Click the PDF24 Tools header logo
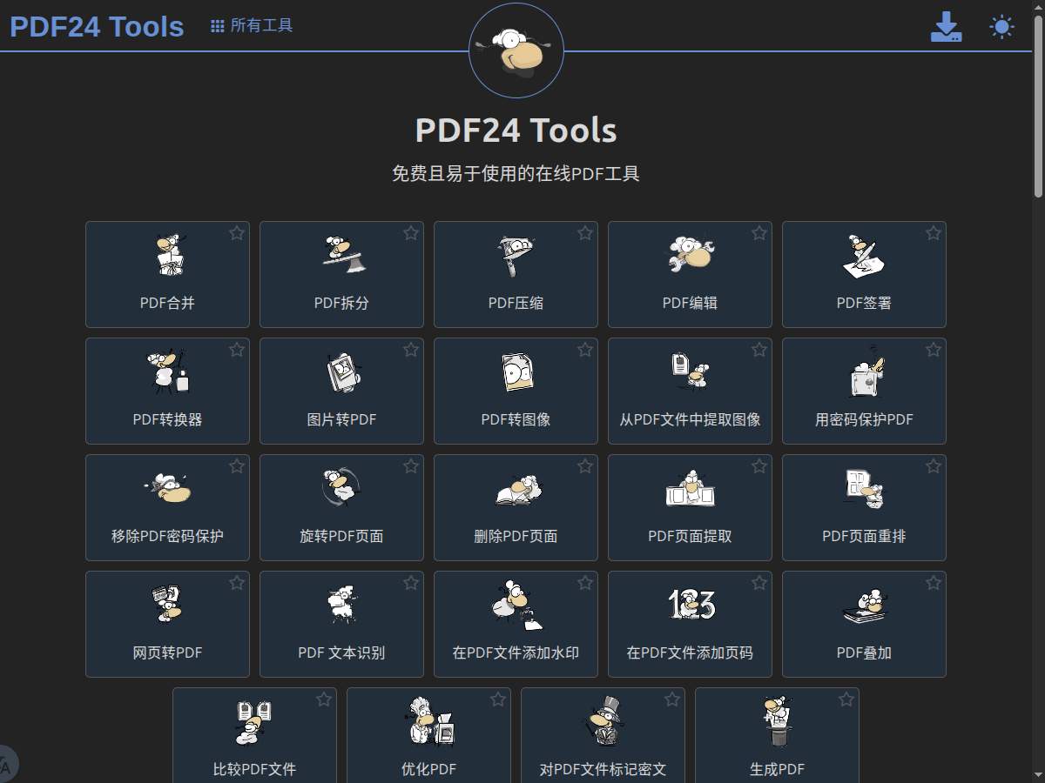Viewport: 1045px width, 783px height. pos(96,25)
